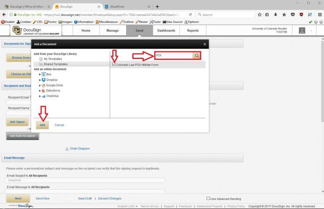Viewport: 324px width, 209px height.
Task: Select the Salesforce icon
Action: [43, 90]
